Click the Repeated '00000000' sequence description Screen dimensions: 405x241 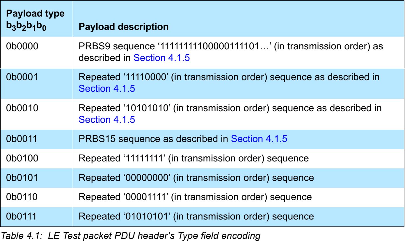point(196,178)
